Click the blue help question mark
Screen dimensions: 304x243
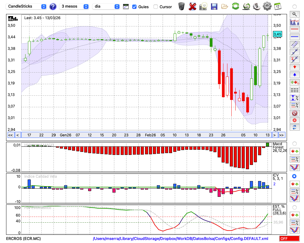coord(53,6)
